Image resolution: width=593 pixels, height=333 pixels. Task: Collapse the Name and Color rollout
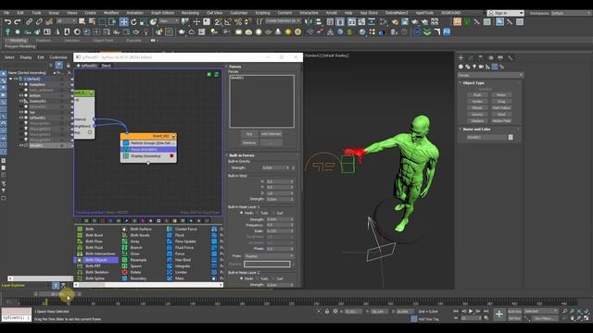pyautogui.click(x=476, y=129)
